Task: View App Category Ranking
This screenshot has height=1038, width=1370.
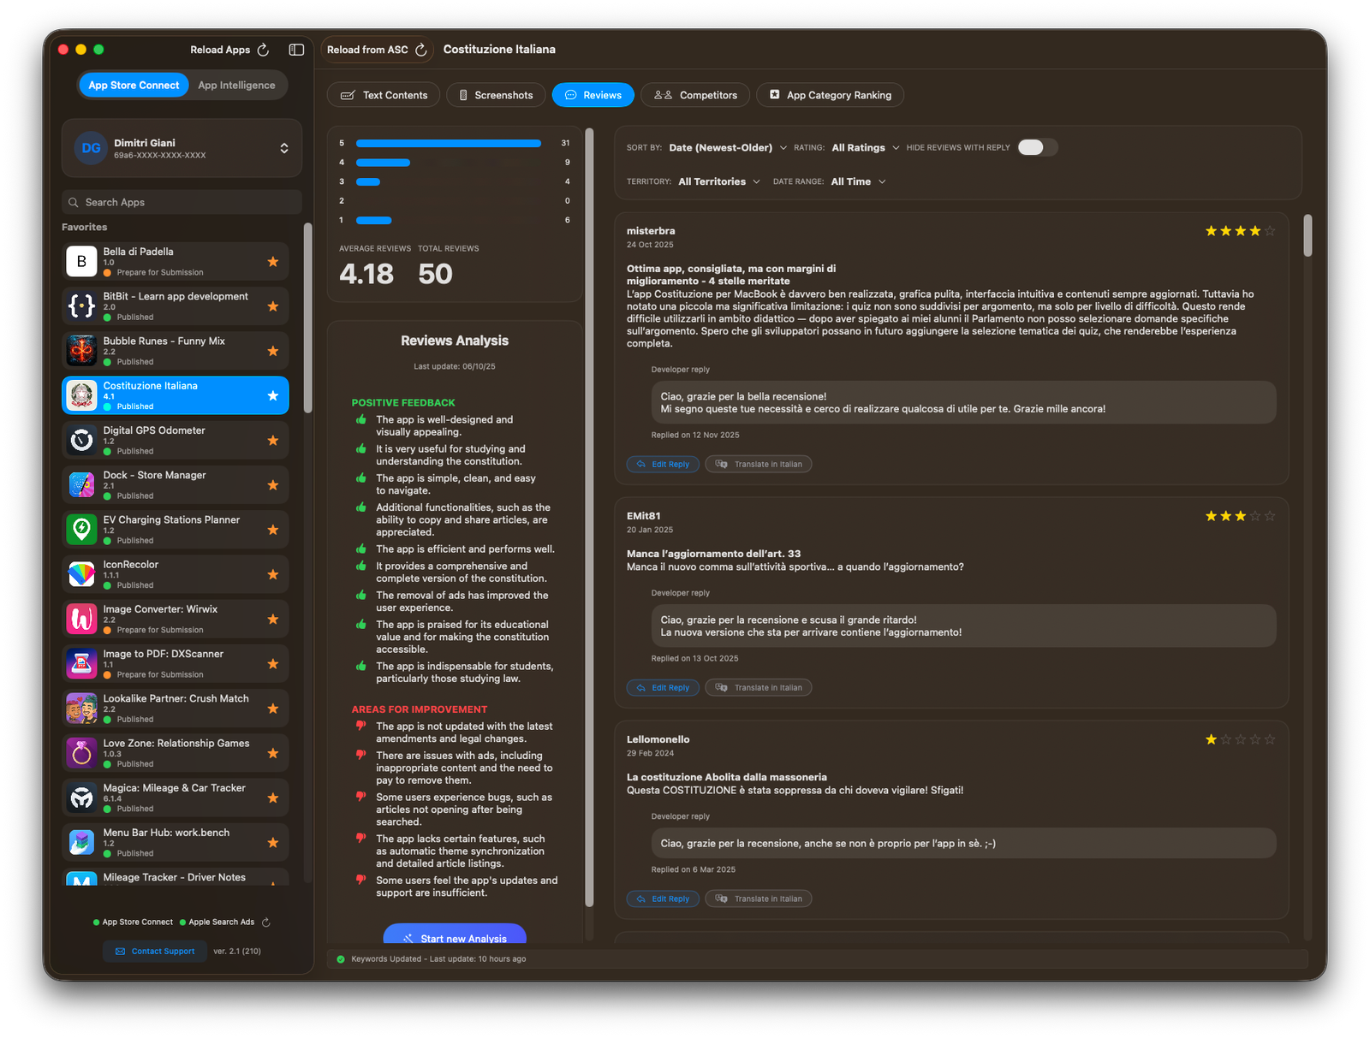Action: (x=829, y=95)
